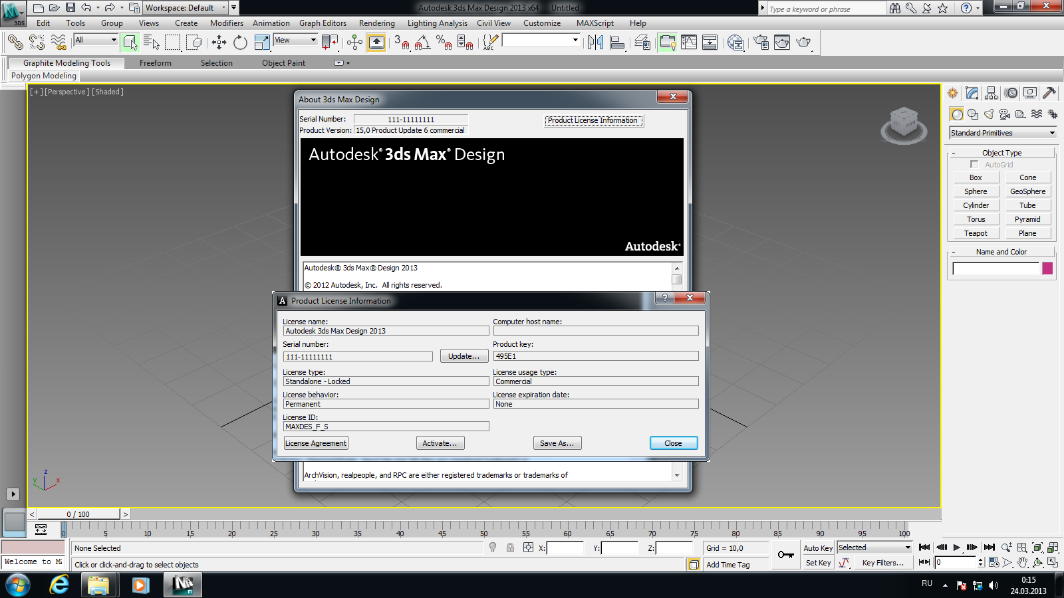Image resolution: width=1064 pixels, height=598 pixels.
Task: Toggle Angle Snap on the toolbar
Action: click(422, 43)
